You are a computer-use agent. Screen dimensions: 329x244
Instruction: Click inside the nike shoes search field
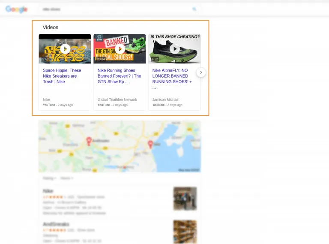point(107,9)
